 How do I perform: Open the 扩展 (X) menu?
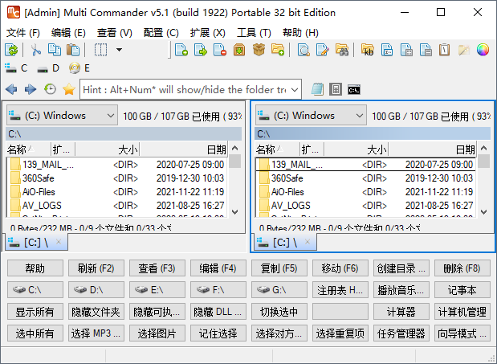coord(208,33)
